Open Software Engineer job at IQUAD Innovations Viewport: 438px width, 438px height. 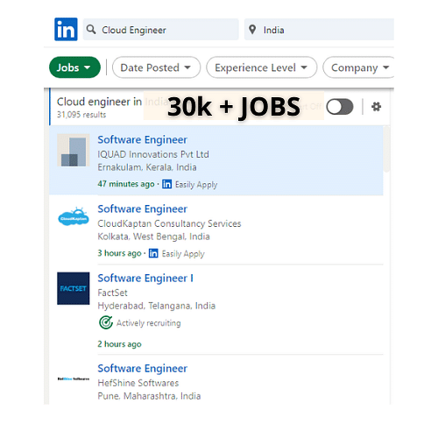142,139
